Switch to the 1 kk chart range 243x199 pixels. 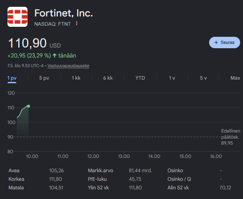tap(76, 78)
